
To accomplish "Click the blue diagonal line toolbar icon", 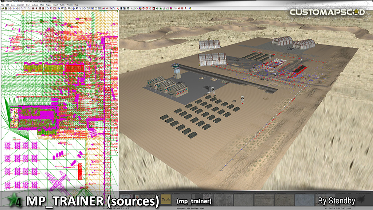I will tap(114, 8).
